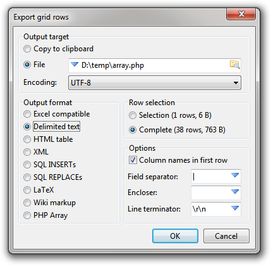Close the Export grid rows dialog
The height and width of the screenshot is (266, 271).
coord(241,14)
